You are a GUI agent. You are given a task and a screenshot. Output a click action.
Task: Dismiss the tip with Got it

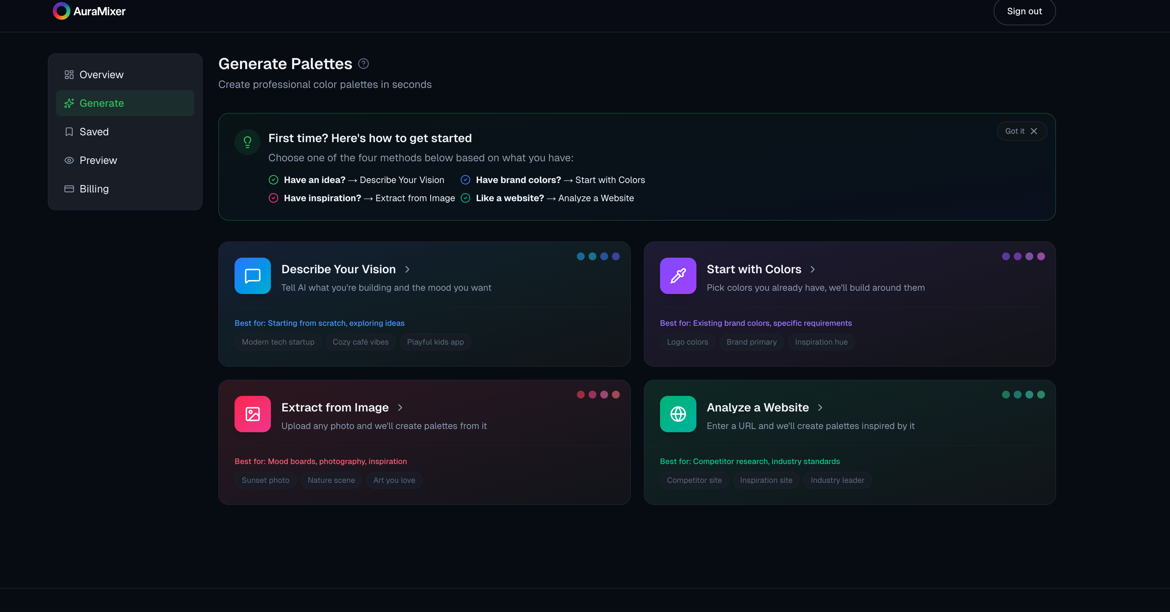1022,131
